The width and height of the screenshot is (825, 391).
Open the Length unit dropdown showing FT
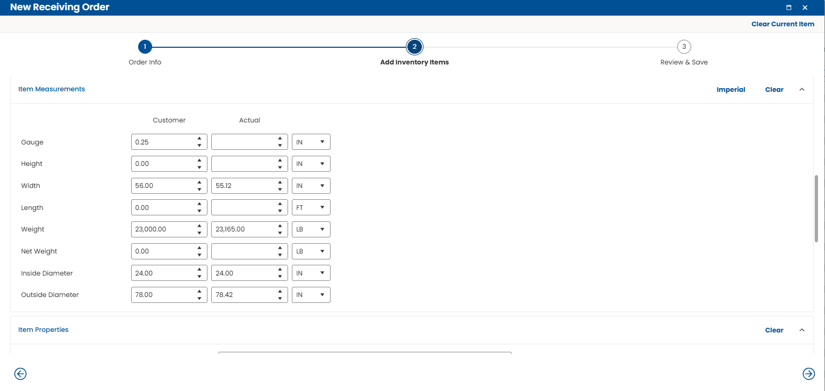click(311, 207)
